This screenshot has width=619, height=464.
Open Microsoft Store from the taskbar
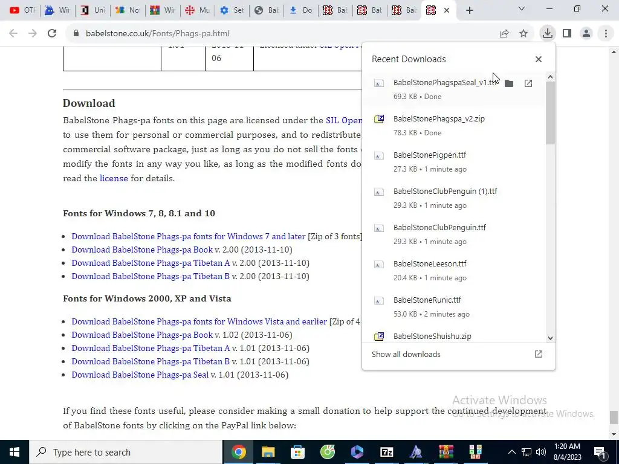[297, 452]
